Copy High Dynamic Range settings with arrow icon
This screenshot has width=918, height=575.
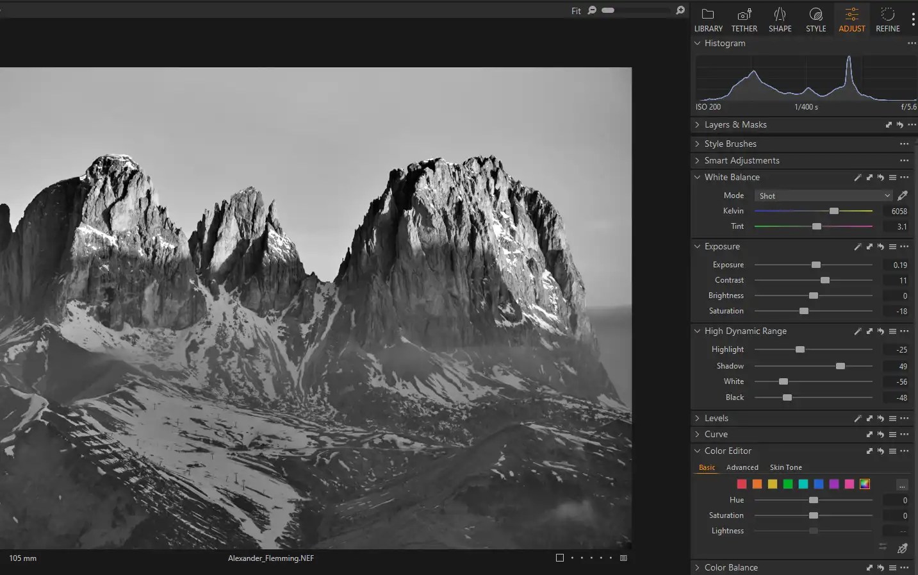(869, 331)
